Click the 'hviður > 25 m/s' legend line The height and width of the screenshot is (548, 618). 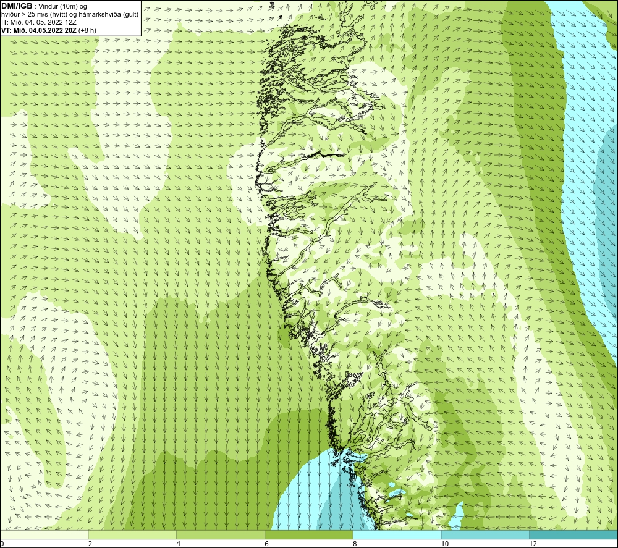70,15
